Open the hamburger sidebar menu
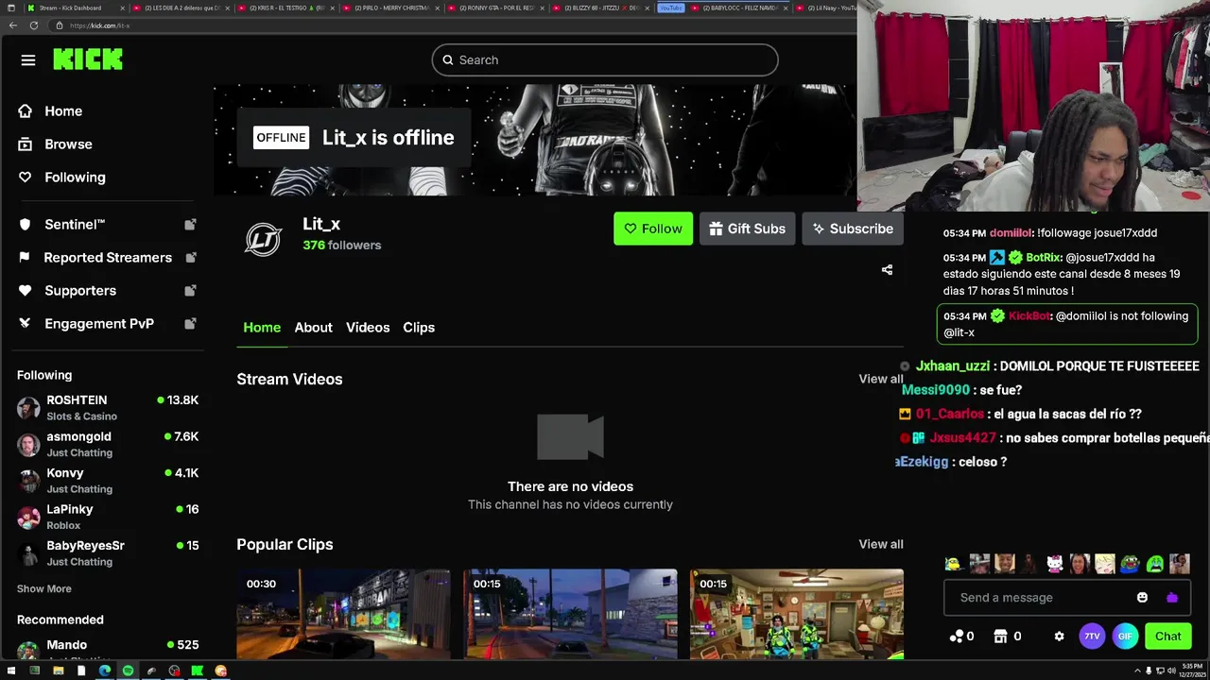The height and width of the screenshot is (680, 1210). pos(28,60)
